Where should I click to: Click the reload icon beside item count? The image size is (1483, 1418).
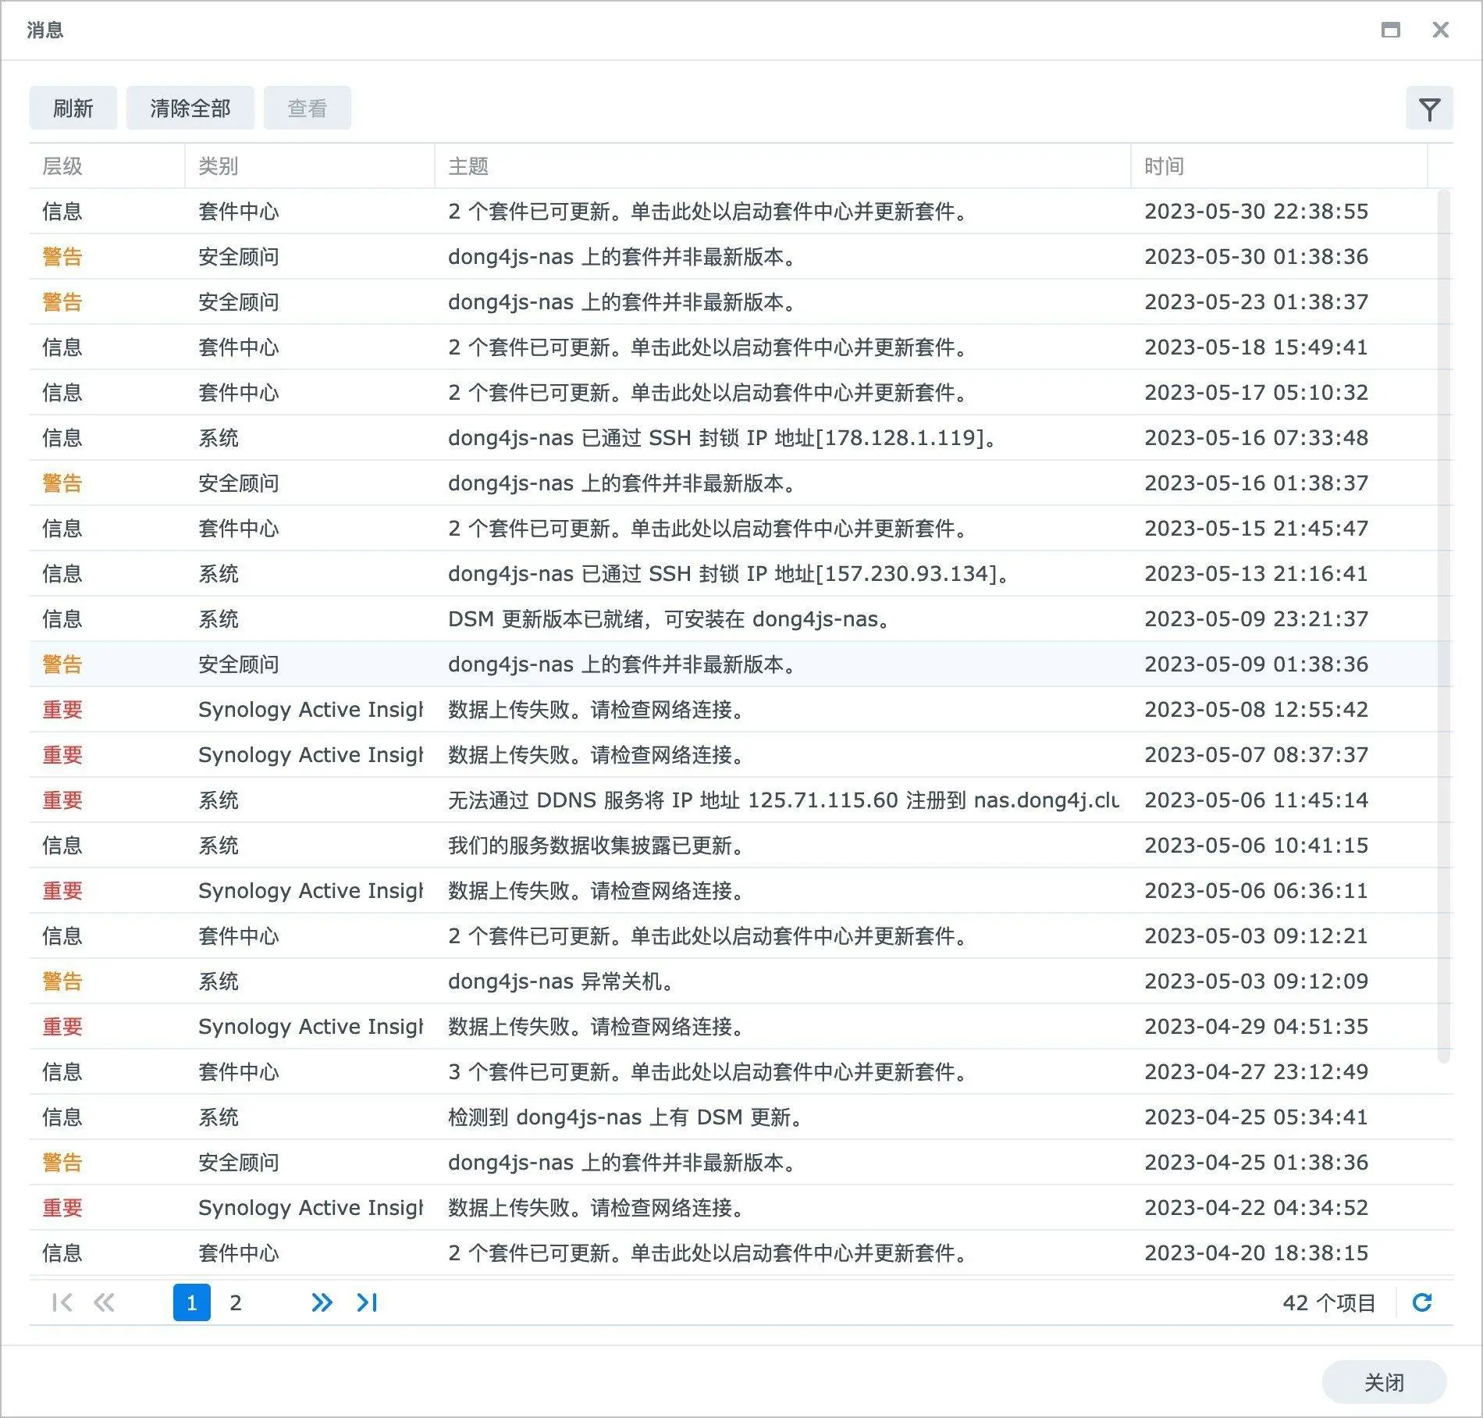1422,1302
